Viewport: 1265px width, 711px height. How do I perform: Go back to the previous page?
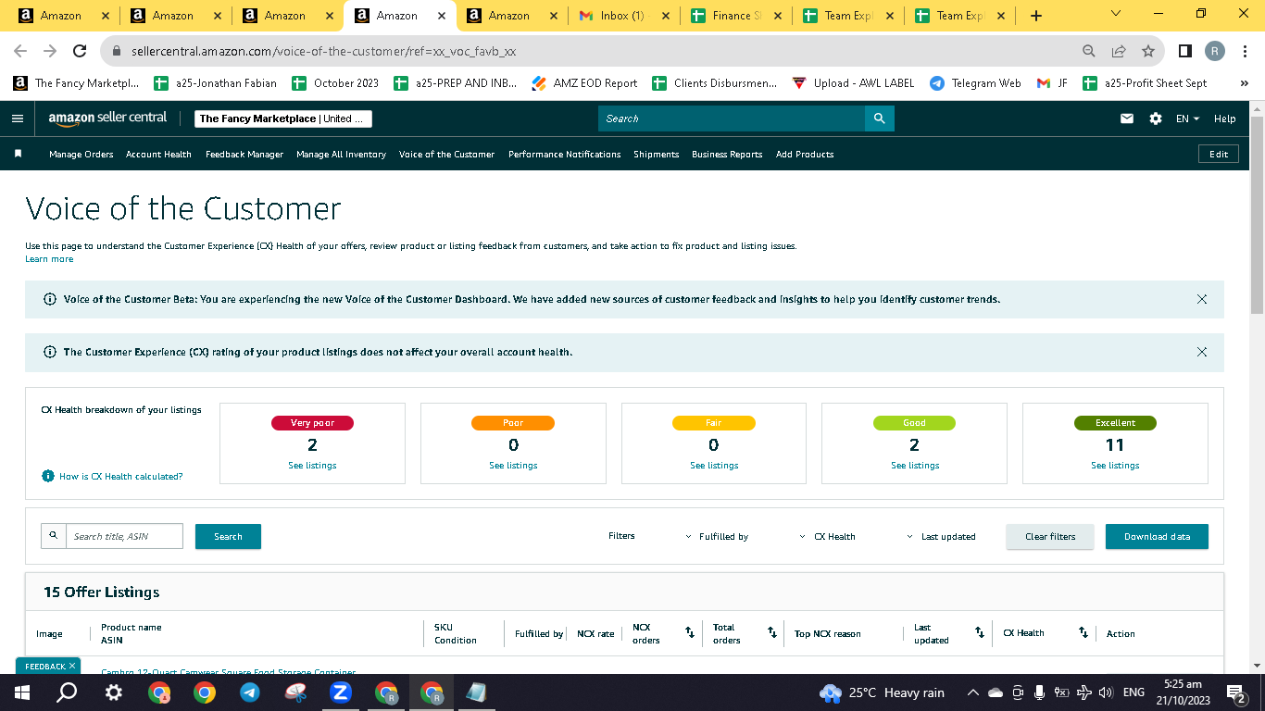tap(20, 52)
